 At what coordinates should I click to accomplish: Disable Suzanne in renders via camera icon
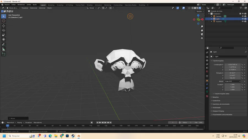coord(245,21)
